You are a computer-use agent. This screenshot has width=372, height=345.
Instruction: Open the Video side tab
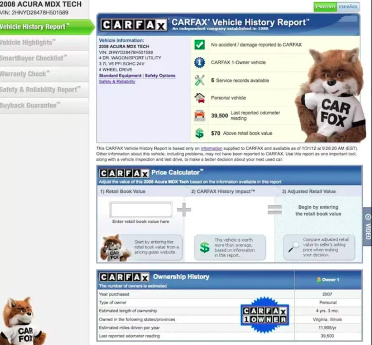(x=368, y=227)
